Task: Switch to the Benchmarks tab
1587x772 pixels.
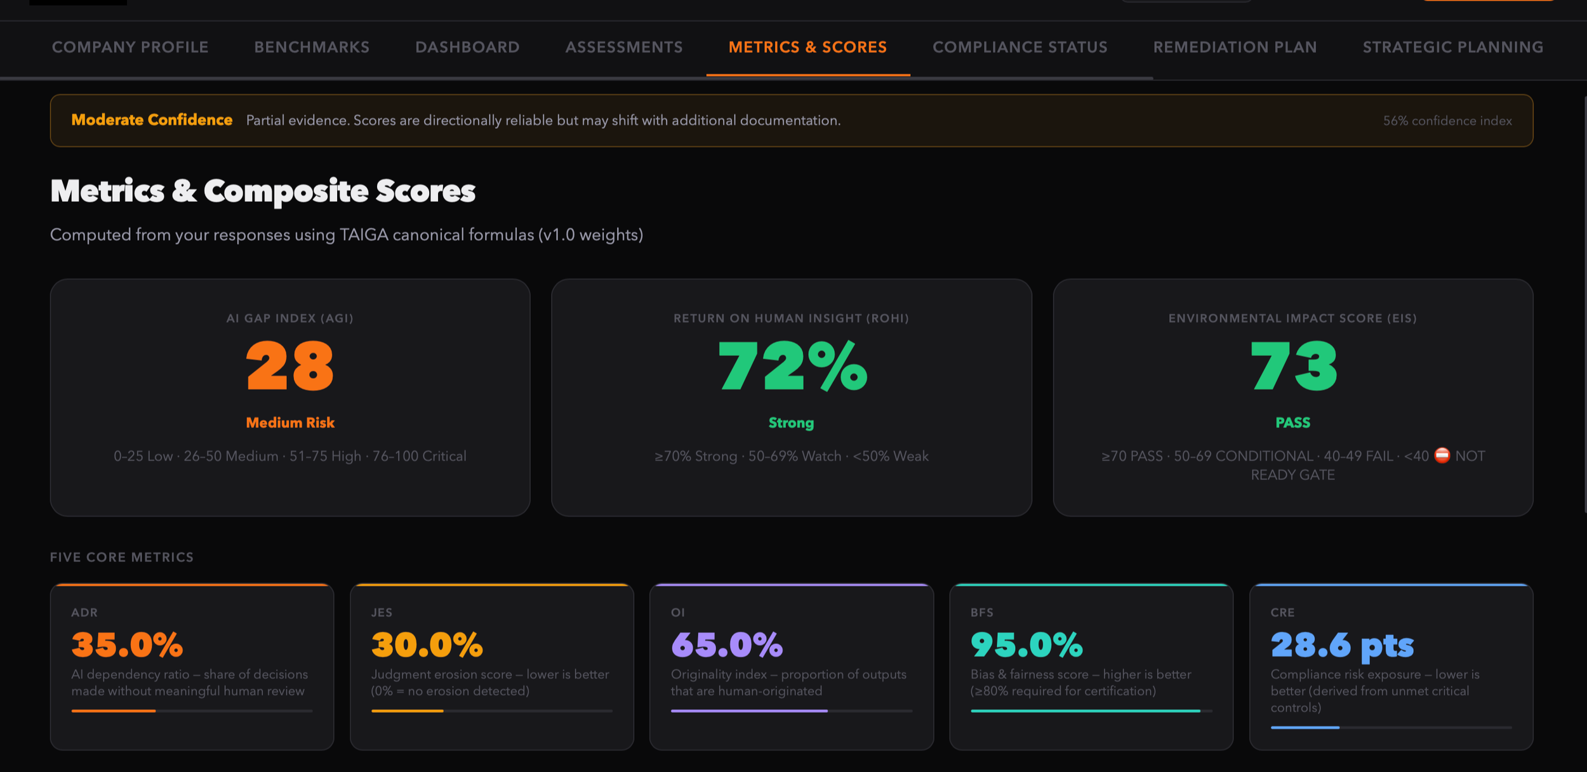Action: (312, 48)
